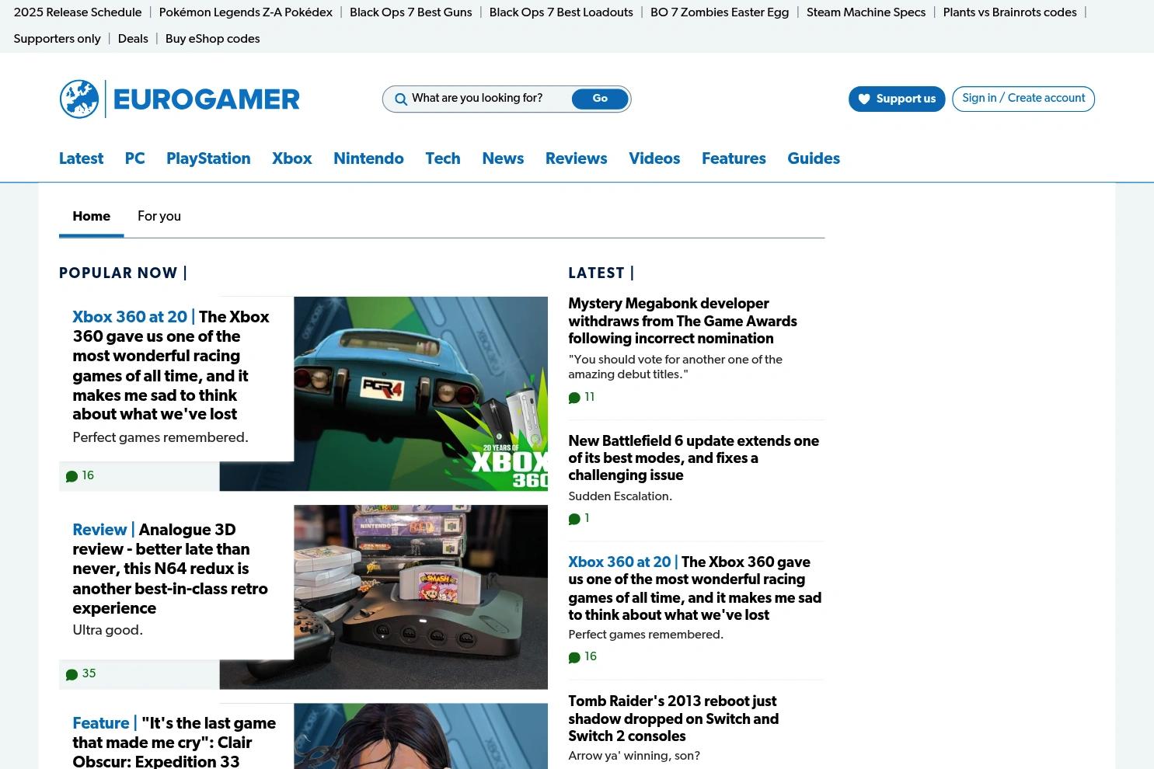The image size is (1154, 769).
Task: Open BO 7 Zombies Easter Egg link
Action: (720, 12)
